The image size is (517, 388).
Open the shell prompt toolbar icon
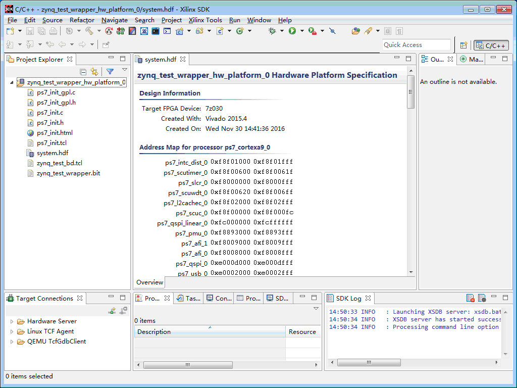[x=167, y=31]
